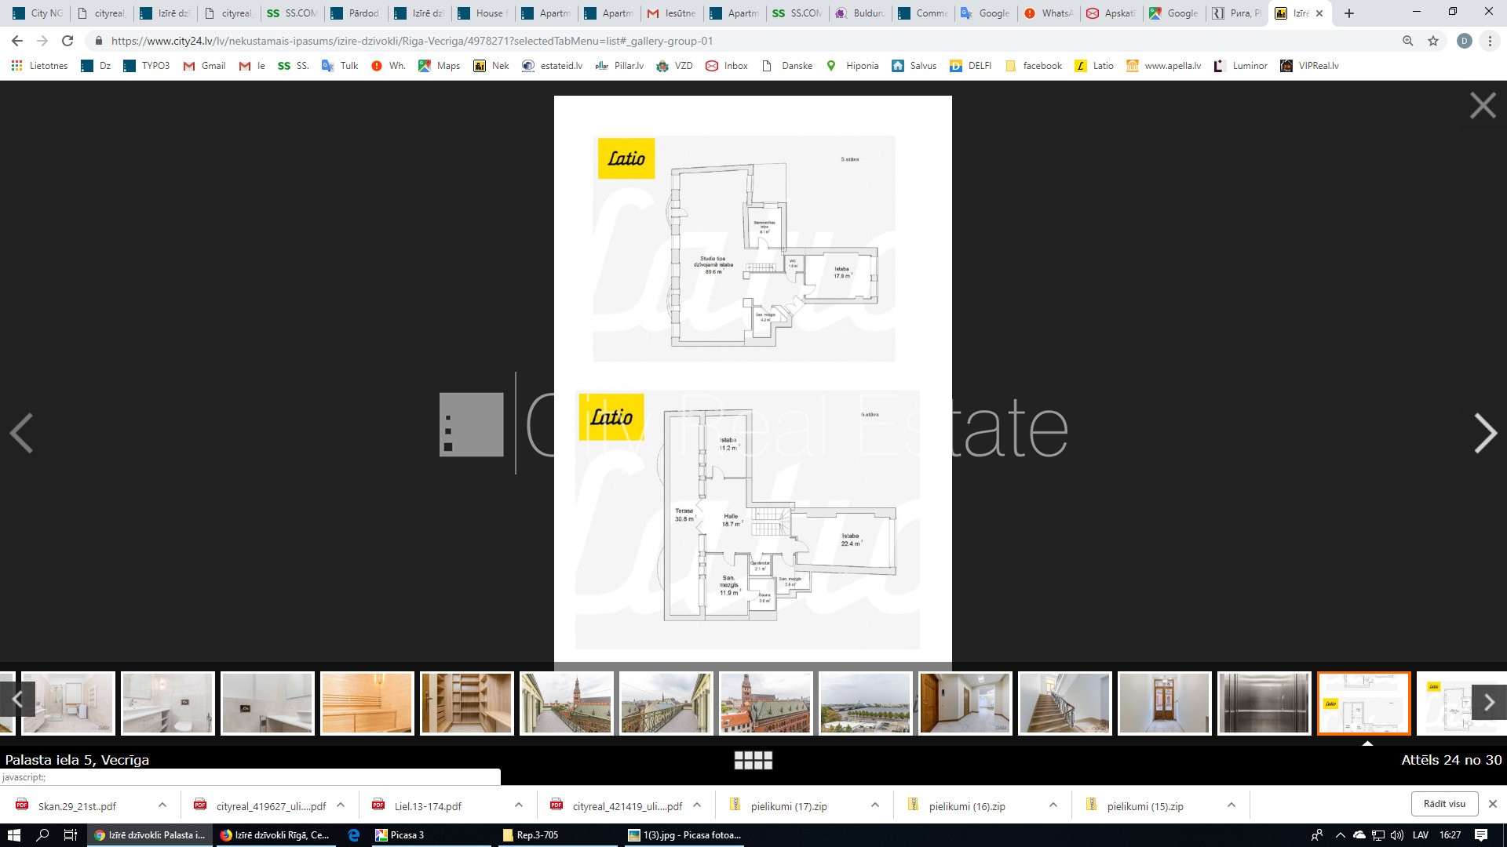The width and height of the screenshot is (1507, 847).
Task: Expand options for Liel.13-174.pdf download
Action: coord(519,805)
